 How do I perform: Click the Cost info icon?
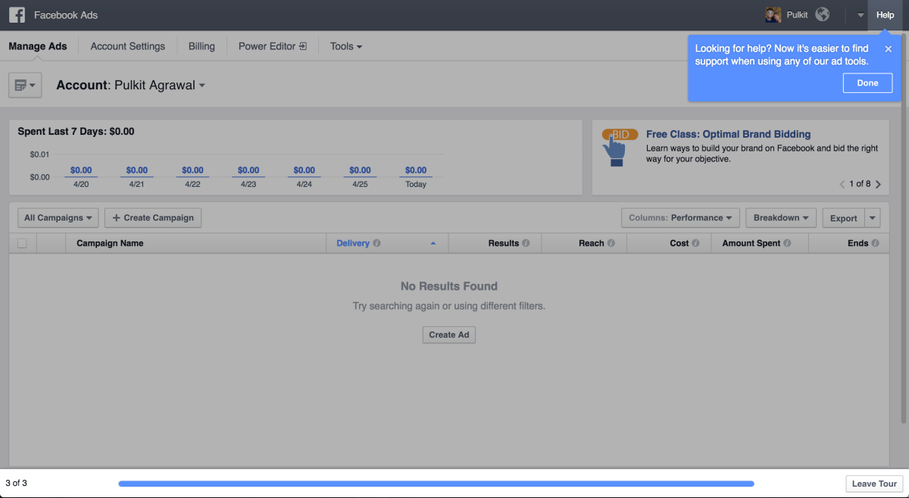coord(695,244)
